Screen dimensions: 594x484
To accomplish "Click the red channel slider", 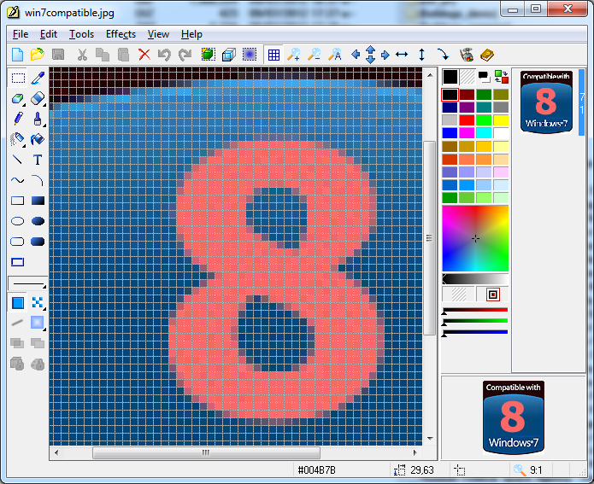I will pos(475,310).
